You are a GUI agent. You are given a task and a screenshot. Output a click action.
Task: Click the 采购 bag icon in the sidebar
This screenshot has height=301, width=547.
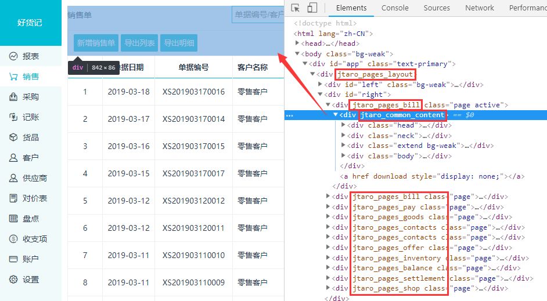click(x=13, y=97)
